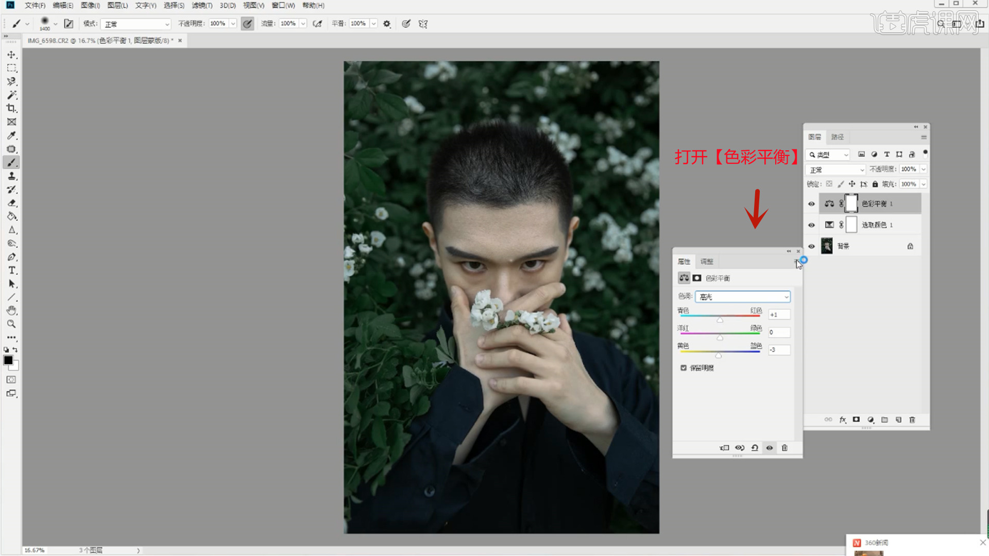Open the brush blend mode dropdown
The width and height of the screenshot is (989, 556).
coord(136,24)
